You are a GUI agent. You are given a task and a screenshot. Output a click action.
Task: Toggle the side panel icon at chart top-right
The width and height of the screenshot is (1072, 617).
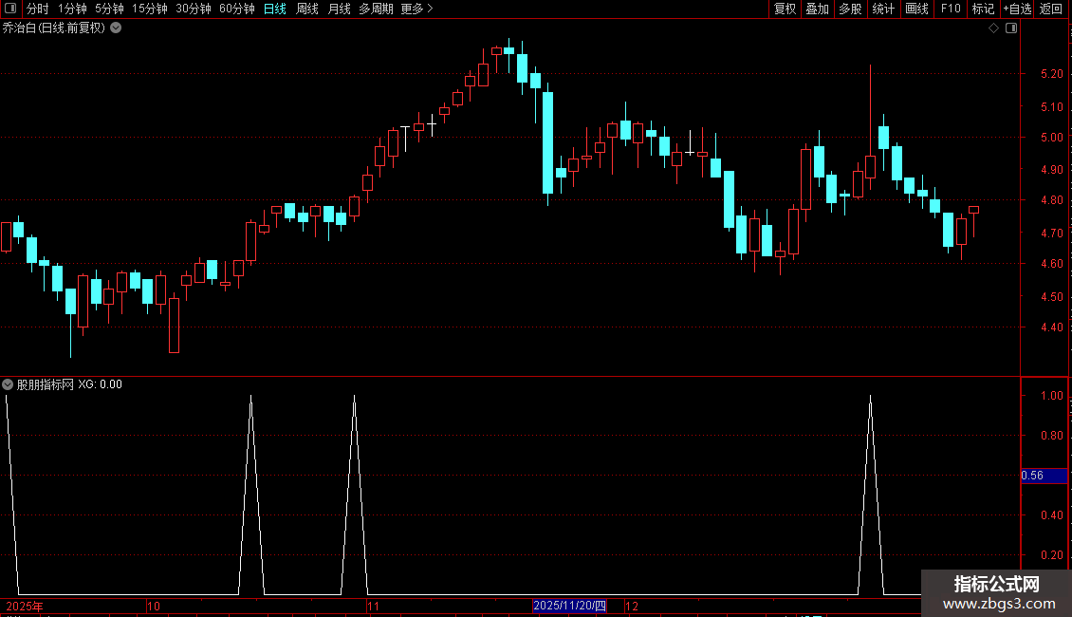[1011, 28]
